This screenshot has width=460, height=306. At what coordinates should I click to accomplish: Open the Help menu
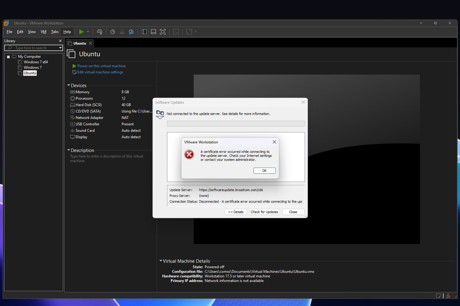click(x=67, y=32)
